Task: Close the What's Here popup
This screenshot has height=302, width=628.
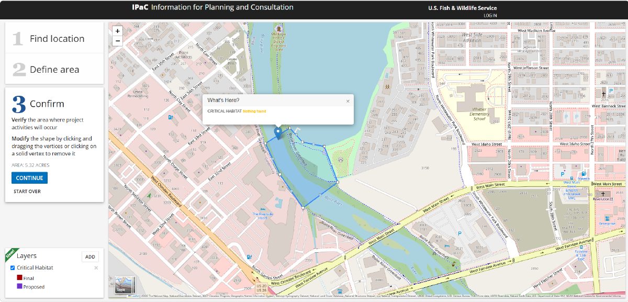Action: tap(347, 101)
